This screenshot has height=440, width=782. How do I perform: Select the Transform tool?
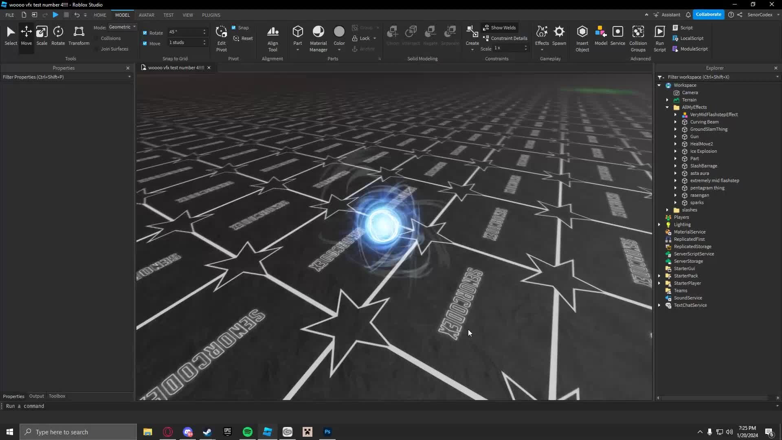click(78, 36)
